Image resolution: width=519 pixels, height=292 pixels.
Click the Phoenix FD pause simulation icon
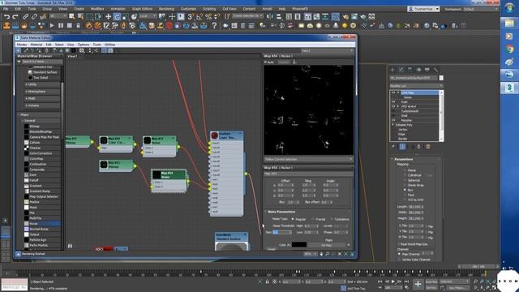pos(61,25)
